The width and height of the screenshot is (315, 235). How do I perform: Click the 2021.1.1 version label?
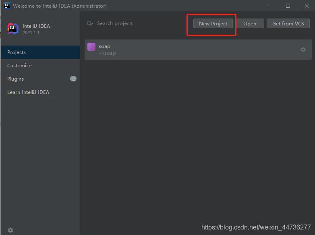click(31, 33)
